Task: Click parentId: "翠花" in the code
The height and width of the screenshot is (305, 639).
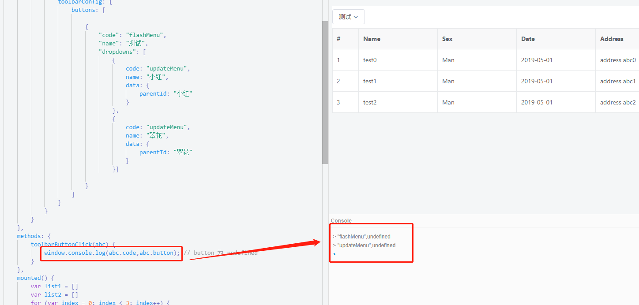Action: tap(165, 152)
